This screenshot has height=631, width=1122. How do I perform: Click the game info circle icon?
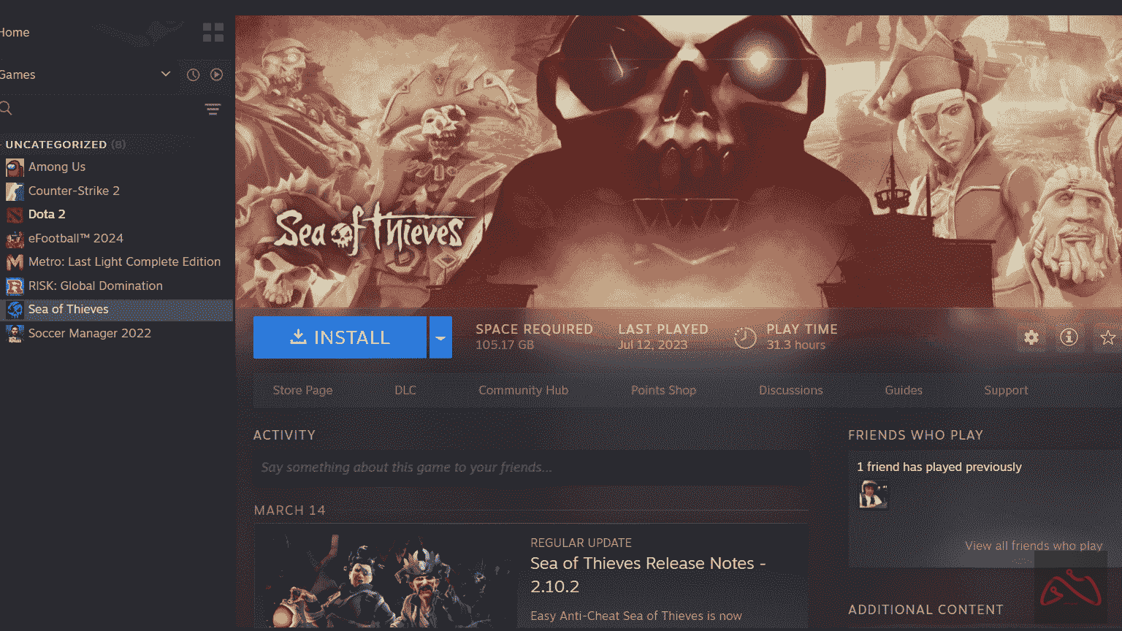tap(1069, 337)
